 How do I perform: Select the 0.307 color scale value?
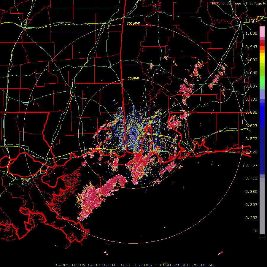click(x=251, y=204)
